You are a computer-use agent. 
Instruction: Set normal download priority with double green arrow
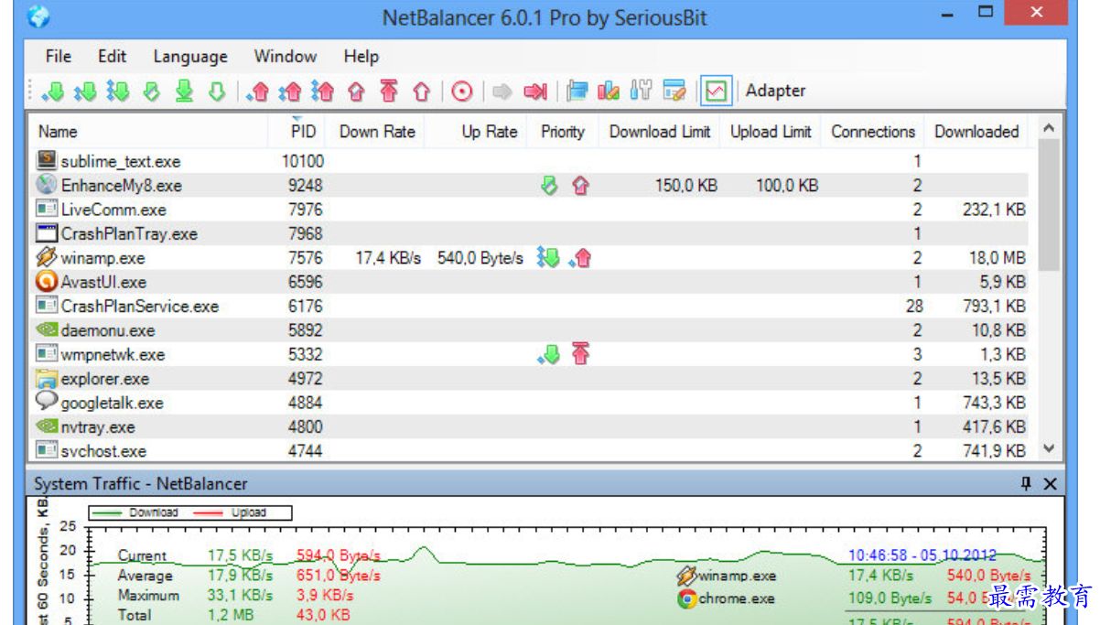[84, 91]
